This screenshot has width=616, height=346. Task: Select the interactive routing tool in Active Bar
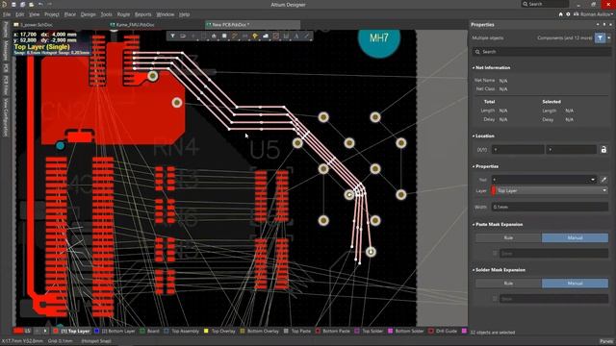tap(235, 37)
